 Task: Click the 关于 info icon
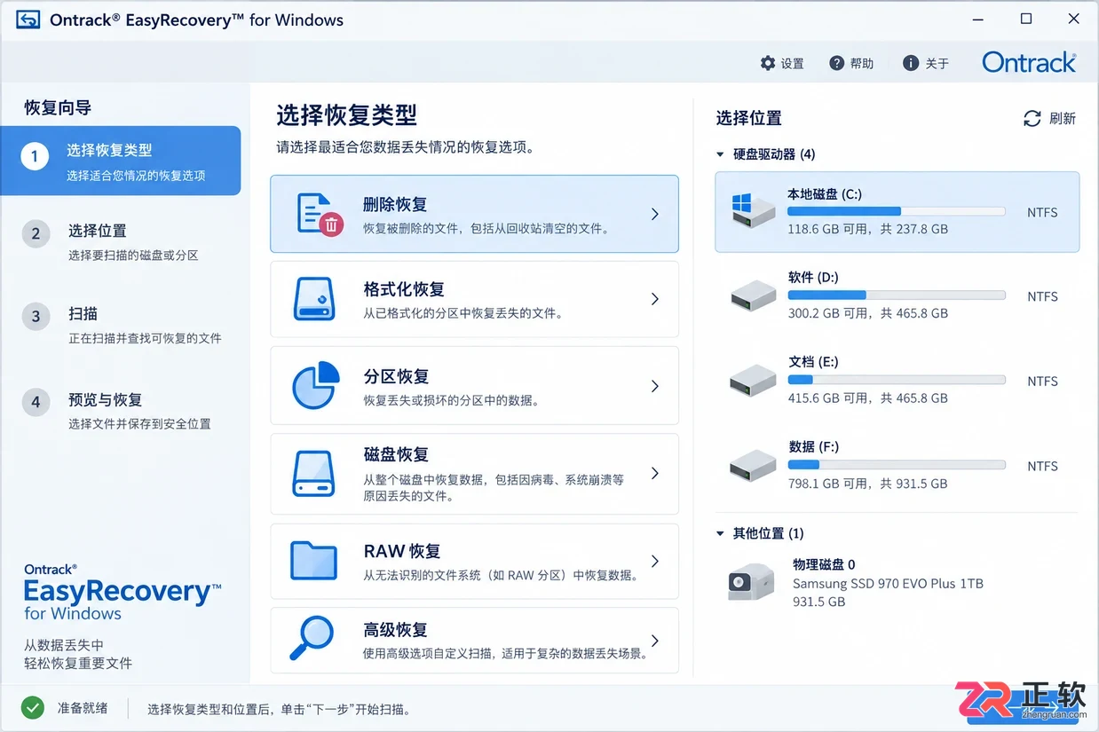[x=910, y=63]
